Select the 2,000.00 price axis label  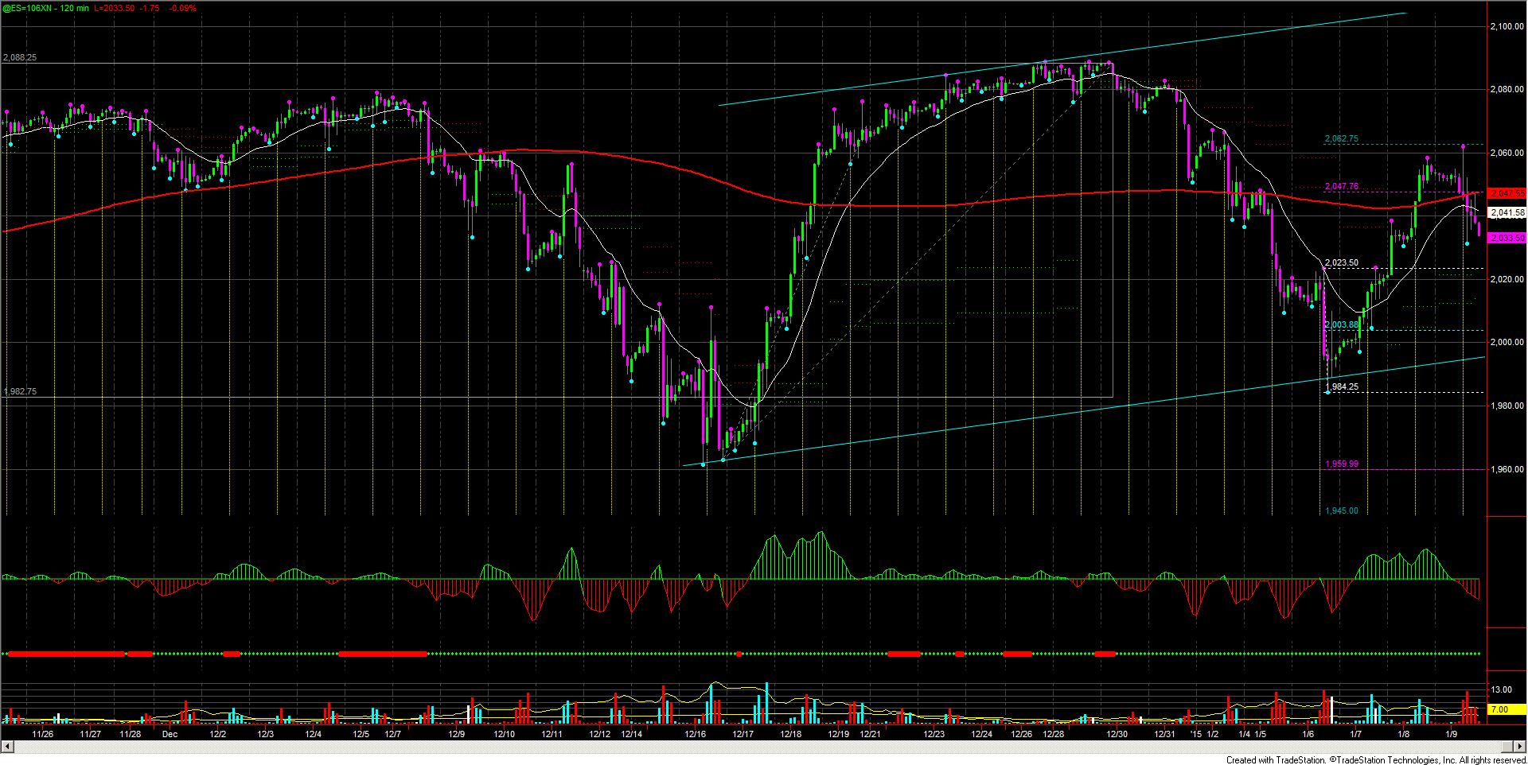1506,343
